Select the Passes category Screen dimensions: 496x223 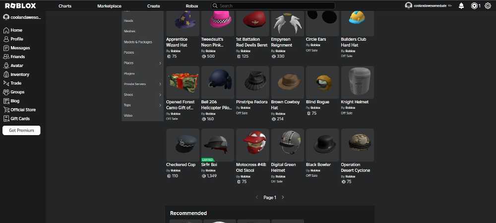(x=129, y=52)
